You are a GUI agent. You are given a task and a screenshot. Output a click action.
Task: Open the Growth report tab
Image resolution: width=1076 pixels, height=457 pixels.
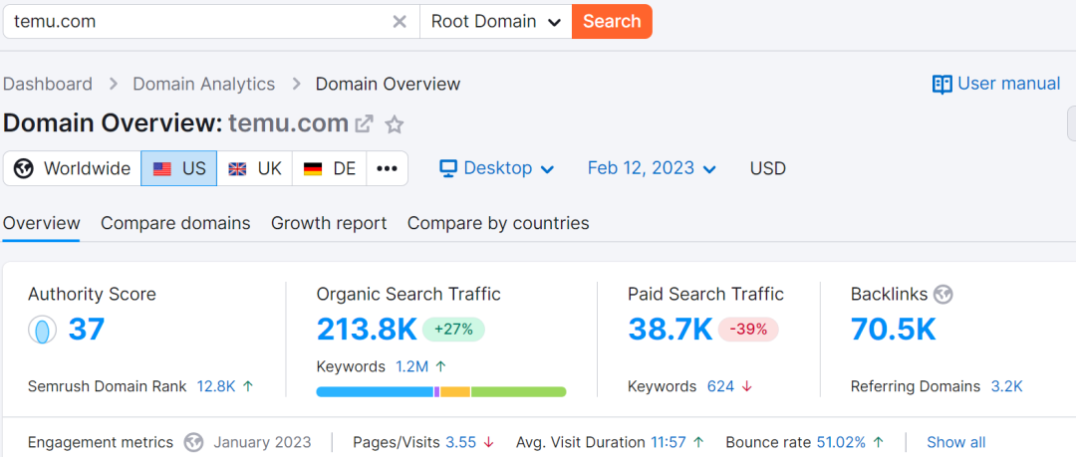[329, 223]
